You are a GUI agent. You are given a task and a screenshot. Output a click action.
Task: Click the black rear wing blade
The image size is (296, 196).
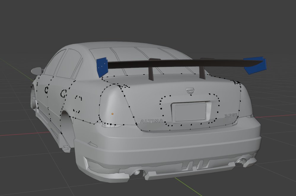pyautogui.click(x=185, y=64)
